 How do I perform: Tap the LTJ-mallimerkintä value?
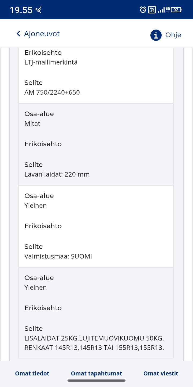coord(51,62)
